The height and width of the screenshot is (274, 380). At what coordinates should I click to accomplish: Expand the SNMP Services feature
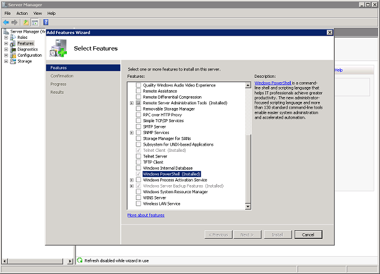[x=132, y=133]
